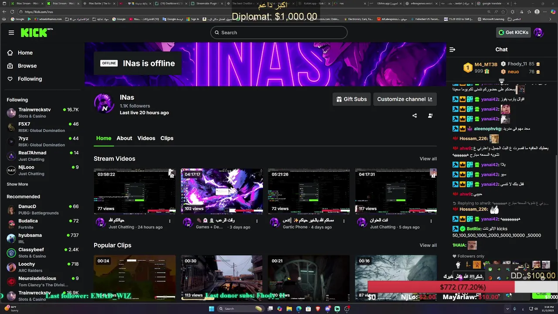Image resolution: width=558 pixels, height=314 pixels.
Task: Open the user profile avatar menu
Action: pyautogui.click(x=538, y=33)
